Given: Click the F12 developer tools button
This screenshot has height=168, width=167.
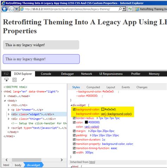Looking at the screenshot, I should 6,74.
